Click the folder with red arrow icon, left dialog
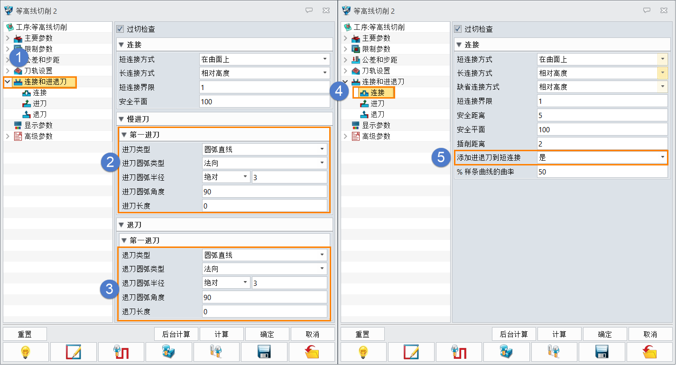676x365 pixels. [x=311, y=352]
